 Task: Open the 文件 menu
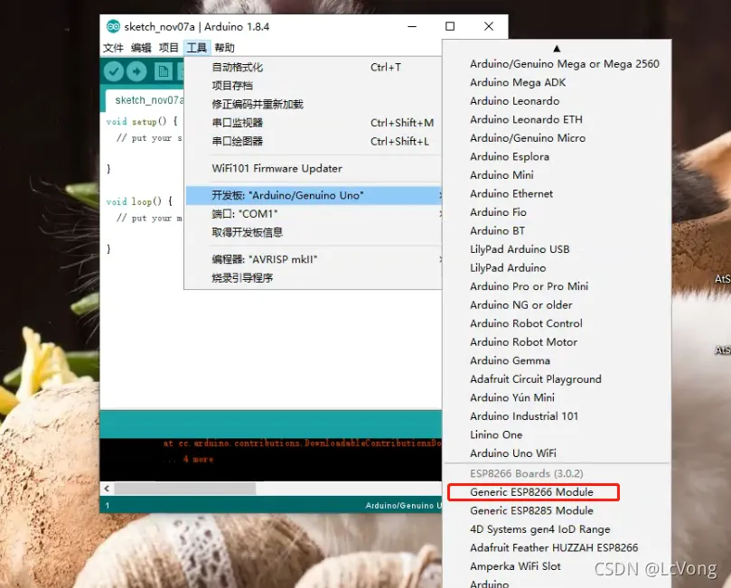click(x=113, y=48)
